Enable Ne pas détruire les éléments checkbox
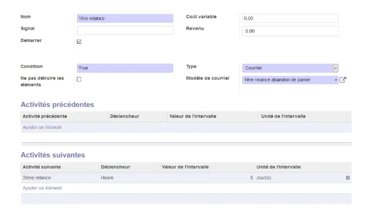 tap(79, 80)
